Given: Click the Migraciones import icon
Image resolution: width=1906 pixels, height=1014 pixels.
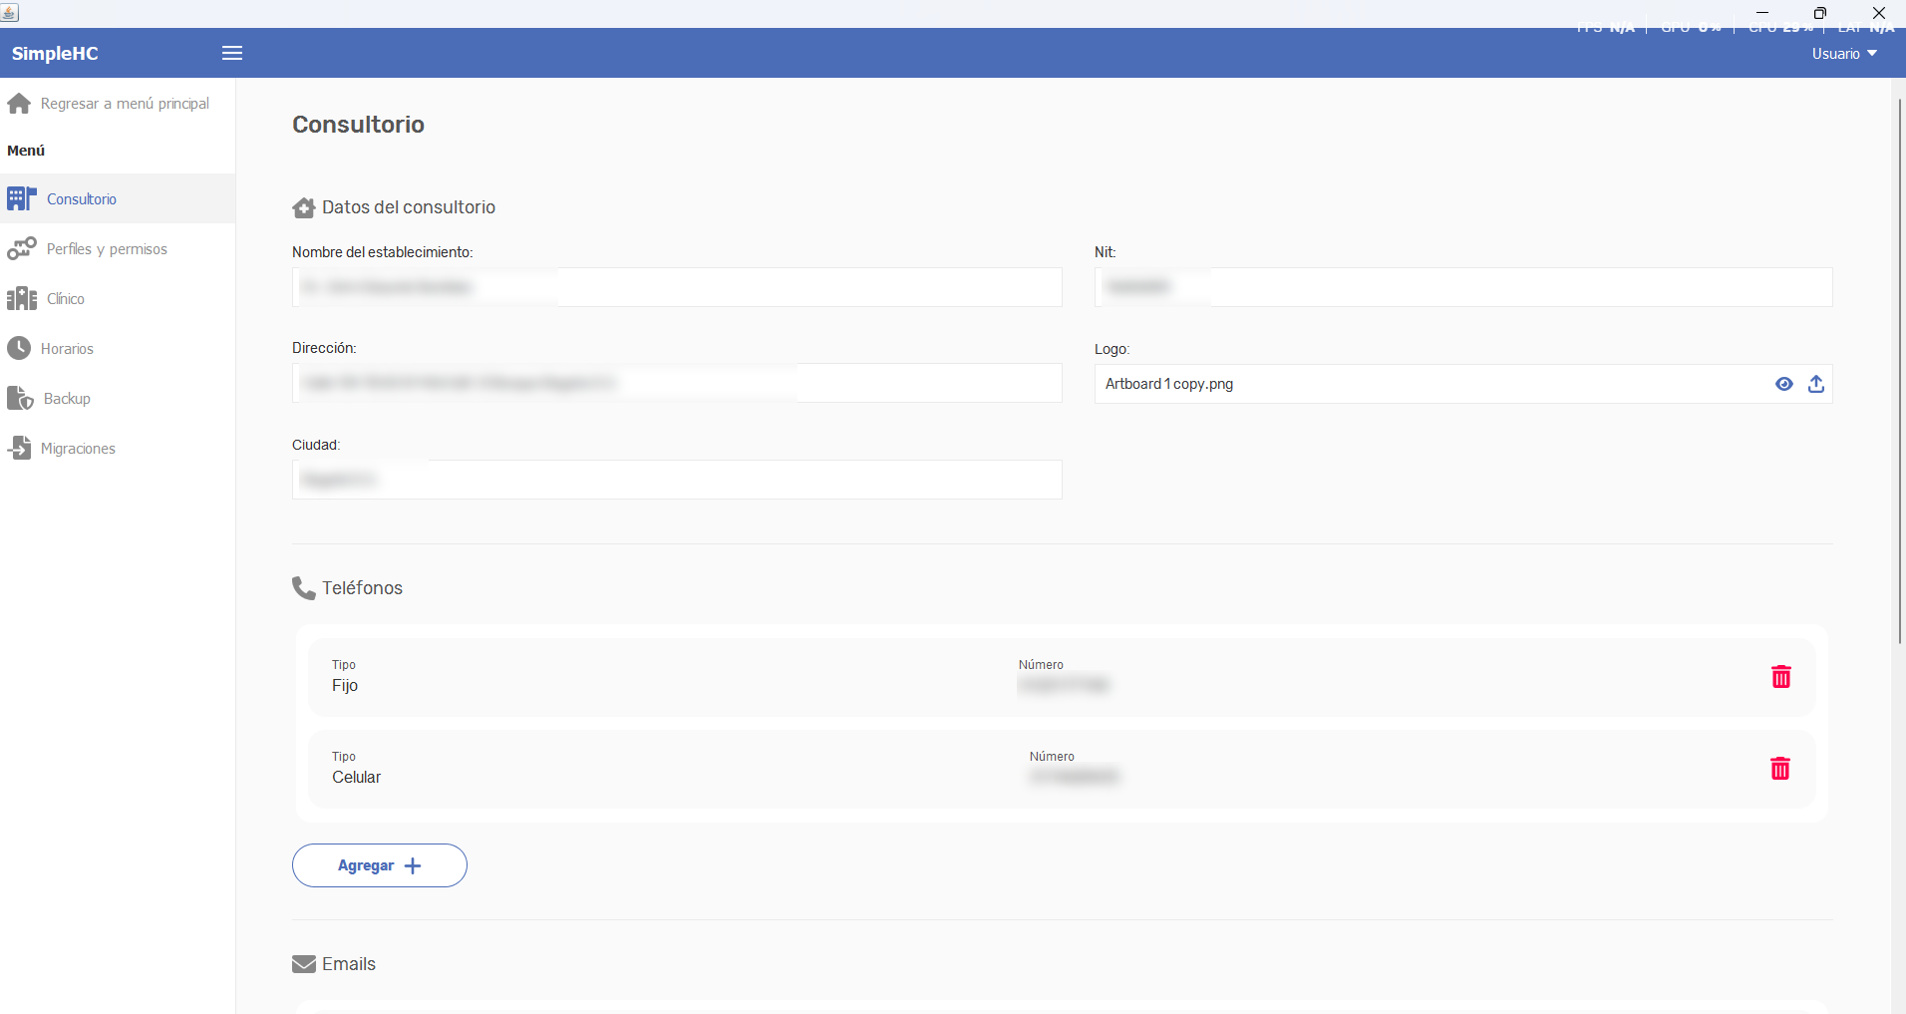Looking at the screenshot, I should pos(19,448).
